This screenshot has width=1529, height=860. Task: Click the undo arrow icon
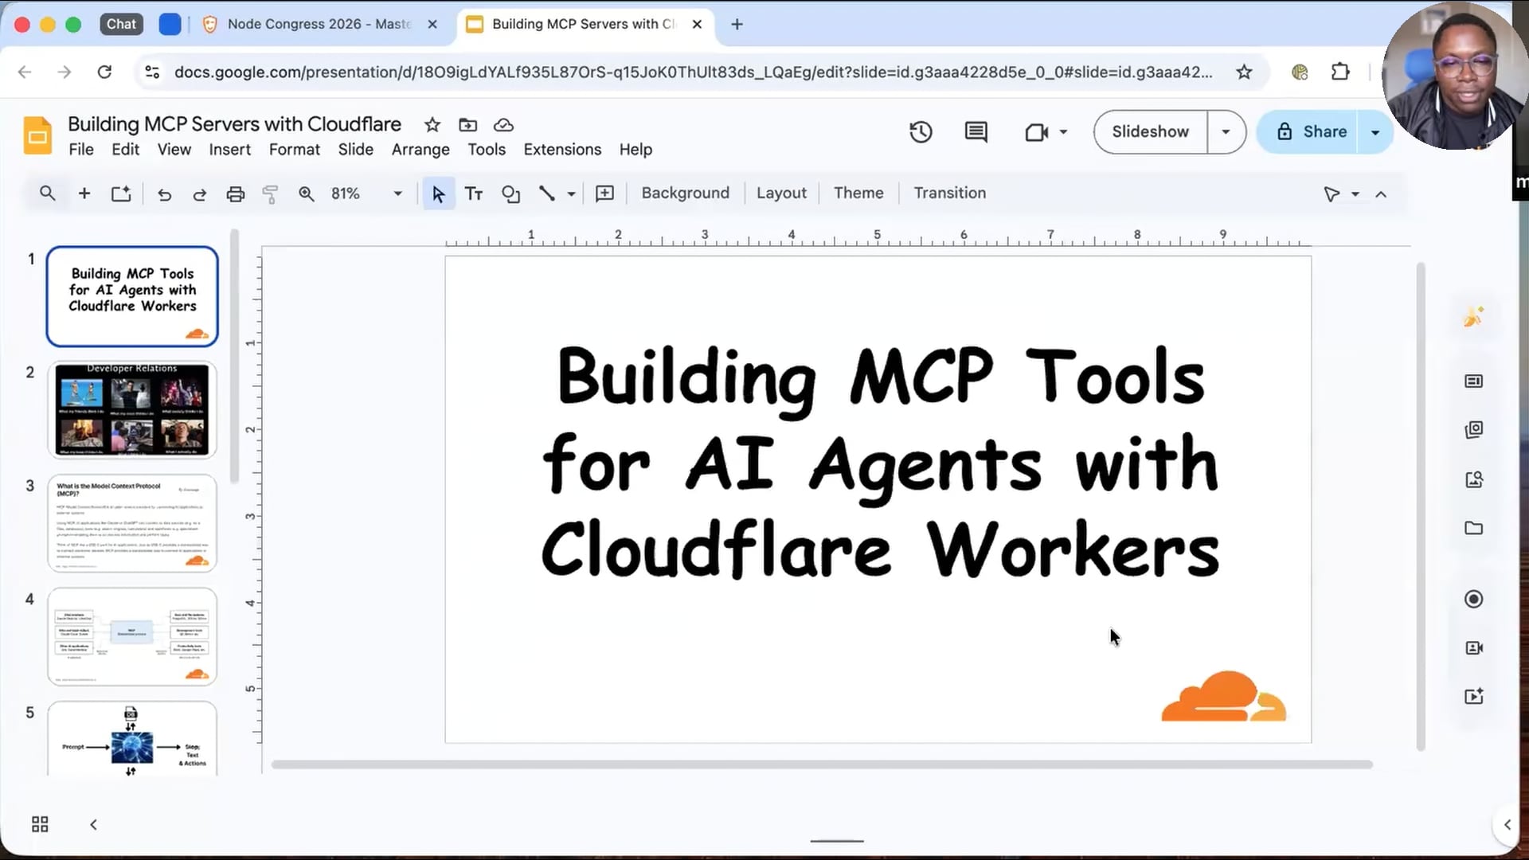(x=164, y=193)
